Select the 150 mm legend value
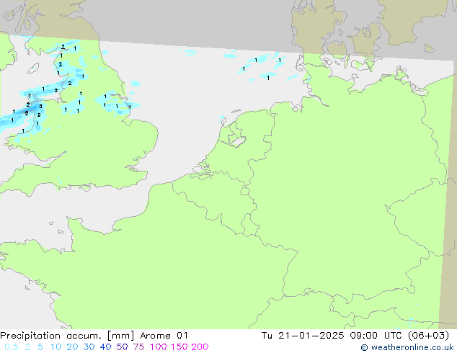 tap(179, 347)
